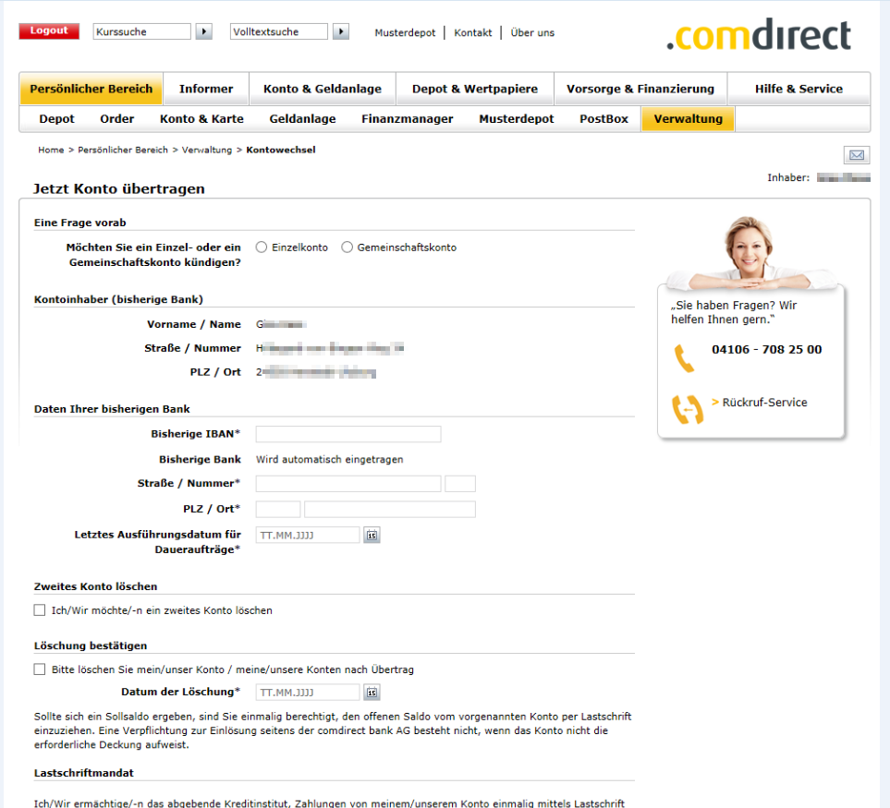Click the 'Lastschriftmandat' section heading
This screenshot has height=808, width=890.
[84, 773]
